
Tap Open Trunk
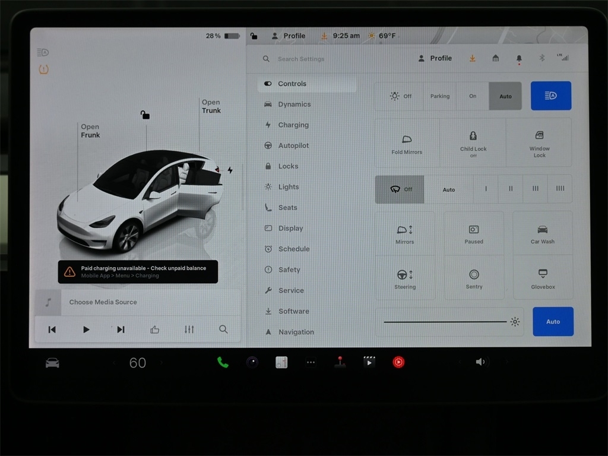tap(211, 106)
